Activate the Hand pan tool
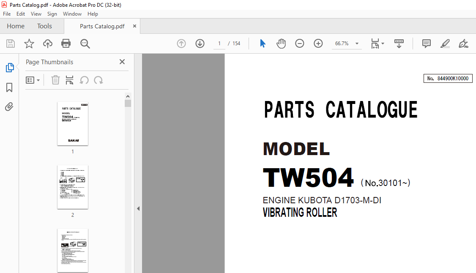 pos(281,44)
